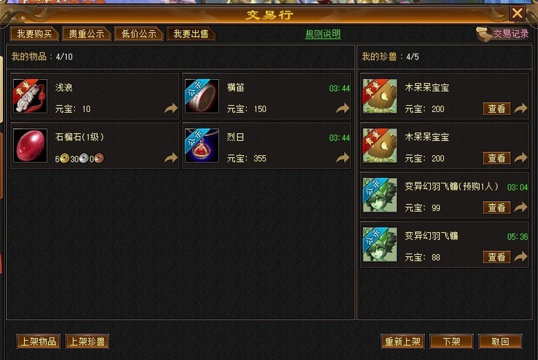
Task: Click the 下架 button
Action: (x=451, y=341)
